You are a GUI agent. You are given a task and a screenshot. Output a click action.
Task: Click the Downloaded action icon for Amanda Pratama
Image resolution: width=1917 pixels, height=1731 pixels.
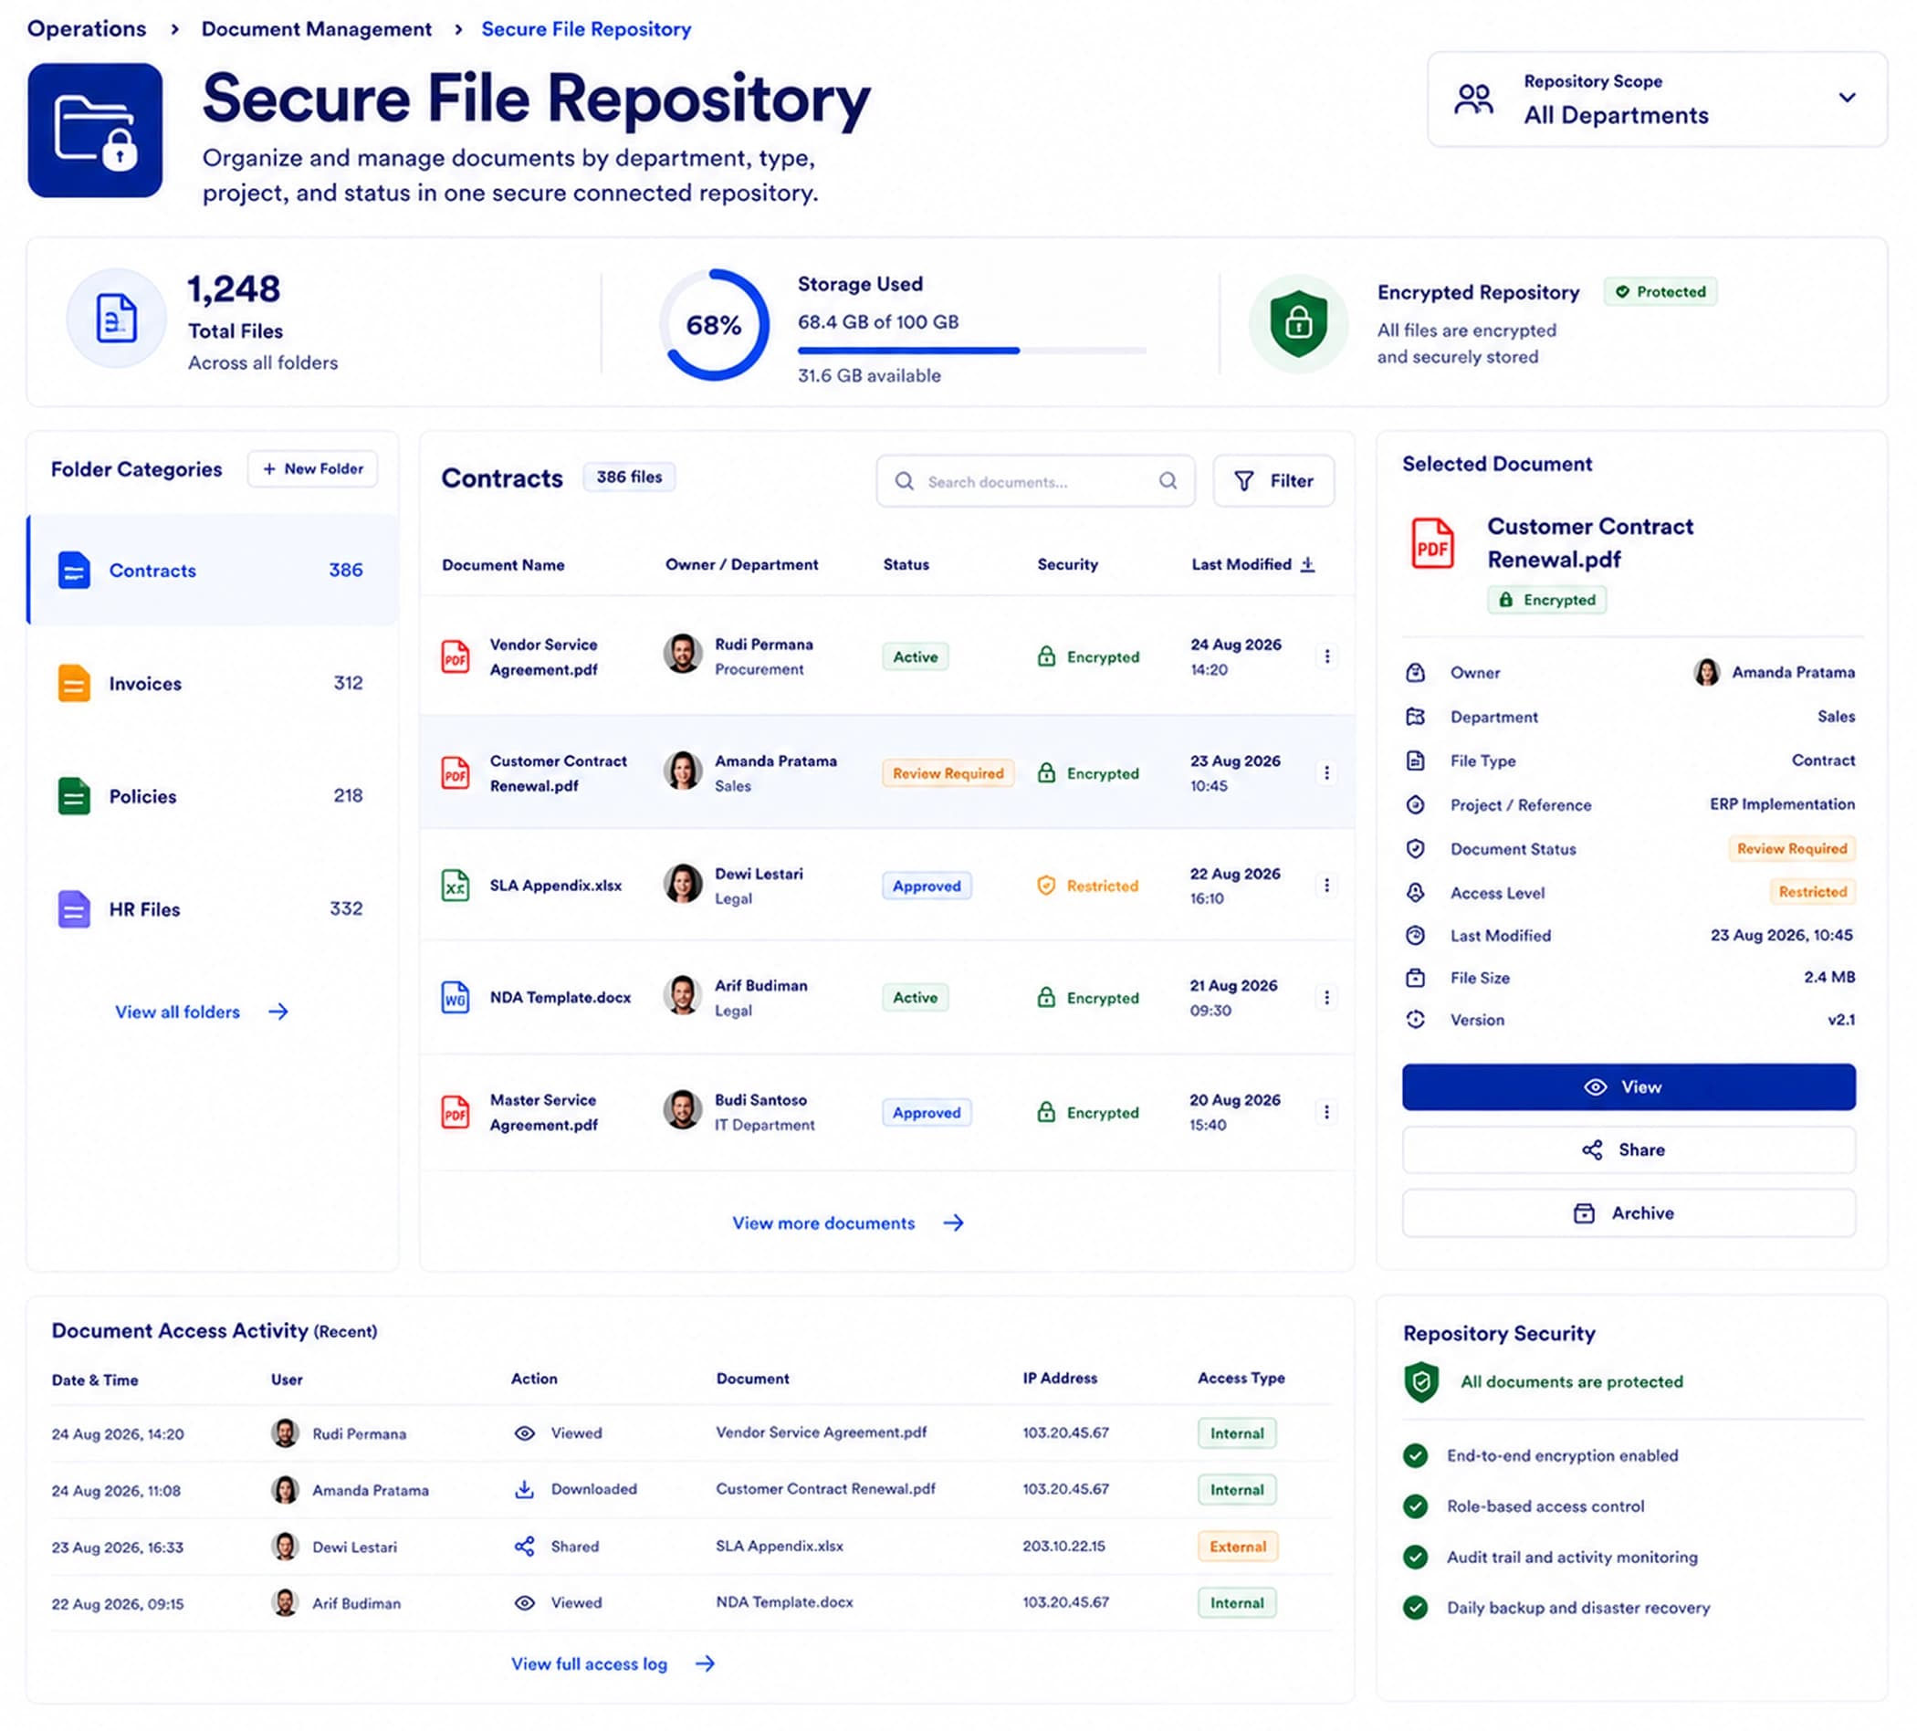click(524, 1489)
